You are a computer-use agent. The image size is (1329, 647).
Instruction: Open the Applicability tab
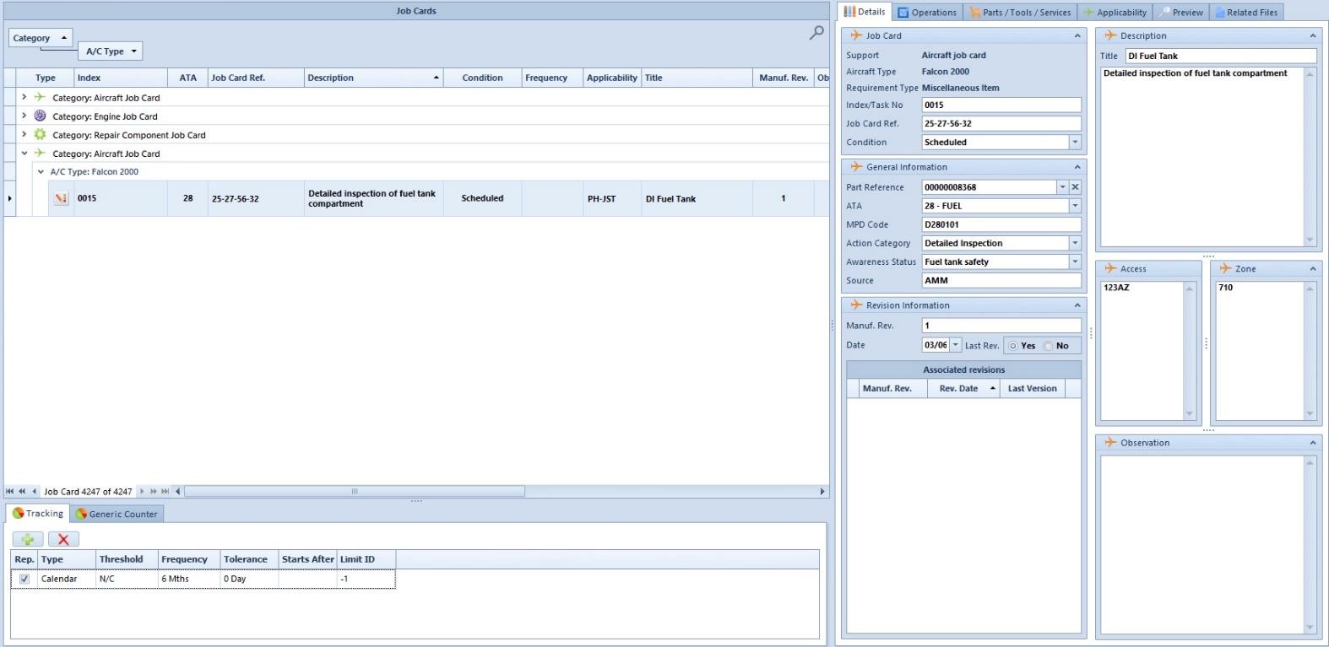point(1115,13)
